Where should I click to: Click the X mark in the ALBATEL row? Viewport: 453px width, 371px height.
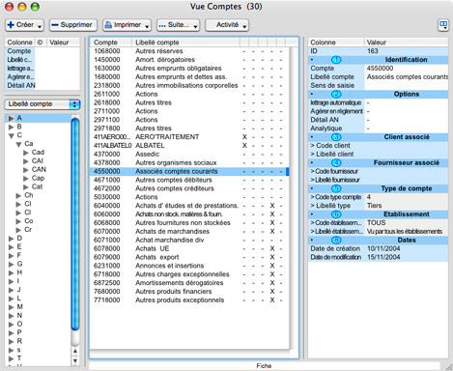point(244,146)
